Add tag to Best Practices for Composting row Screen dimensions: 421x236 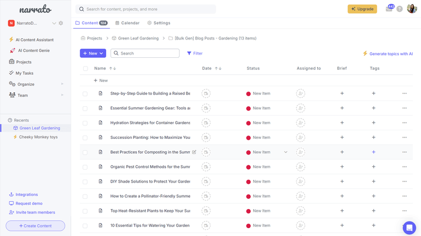click(x=373, y=152)
